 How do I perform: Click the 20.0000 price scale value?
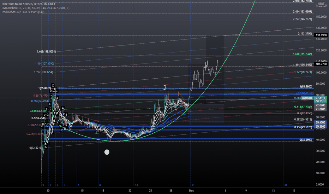tap(321, 162)
